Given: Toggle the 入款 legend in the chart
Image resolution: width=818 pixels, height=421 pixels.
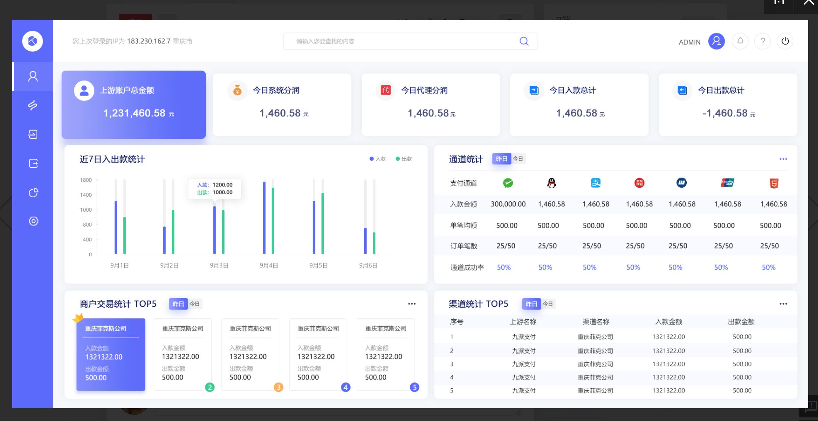Looking at the screenshot, I should pos(377,159).
